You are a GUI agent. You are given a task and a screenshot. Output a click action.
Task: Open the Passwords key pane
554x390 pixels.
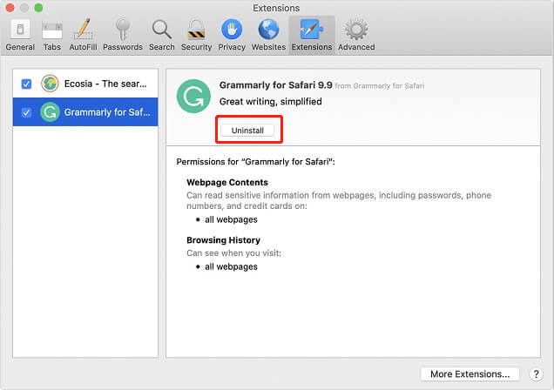(123, 36)
